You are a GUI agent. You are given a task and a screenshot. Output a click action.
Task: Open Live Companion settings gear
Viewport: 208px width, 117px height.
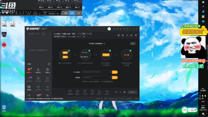pyautogui.click(x=125, y=92)
